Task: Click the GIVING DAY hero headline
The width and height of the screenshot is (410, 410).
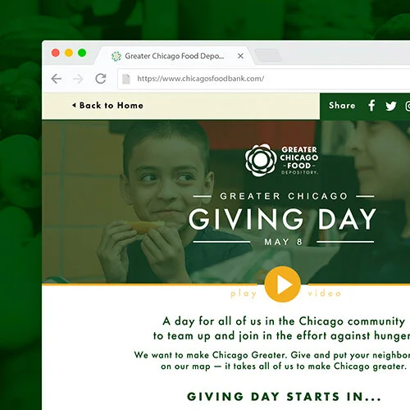Action: coord(283,219)
